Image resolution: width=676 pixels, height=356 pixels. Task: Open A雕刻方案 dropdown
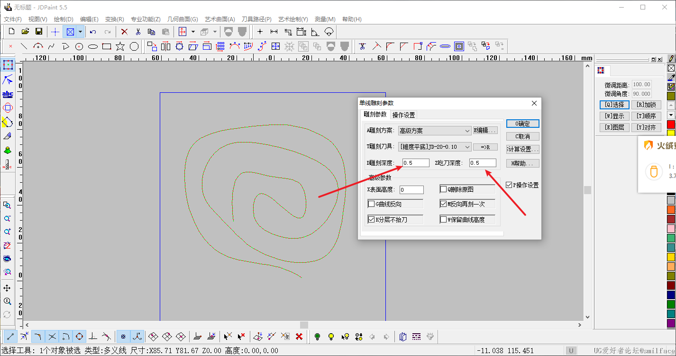coord(434,131)
